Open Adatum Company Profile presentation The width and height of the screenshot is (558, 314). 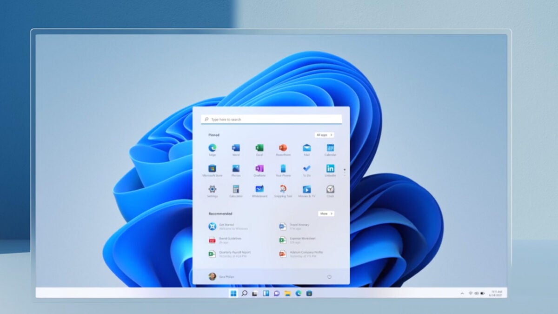pyautogui.click(x=301, y=254)
